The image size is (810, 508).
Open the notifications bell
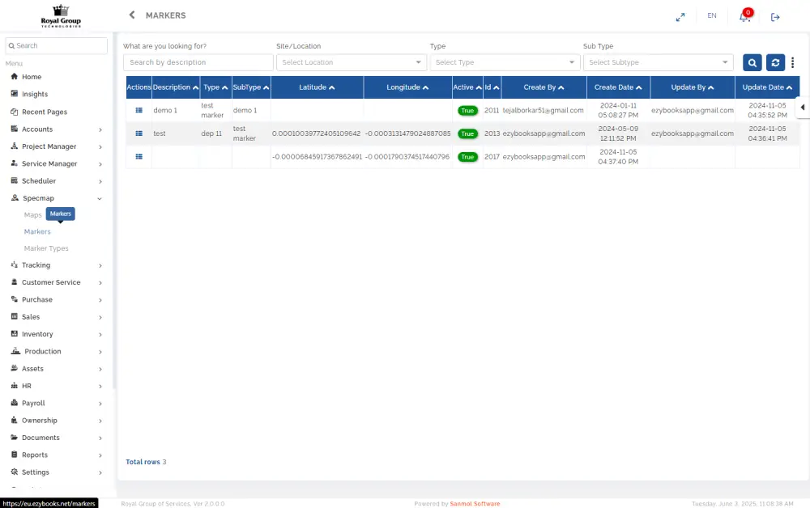[x=744, y=16]
